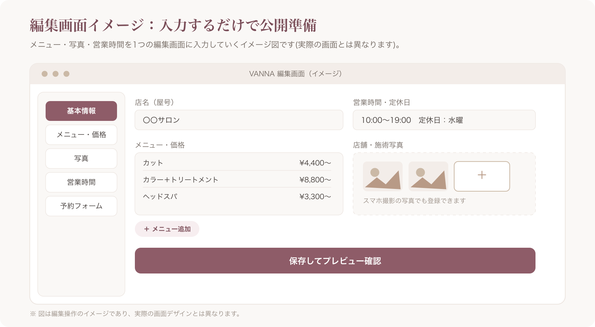Click the VANNA 編集画面(イメージ) title text
The width and height of the screenshot is (595, 327).
coord(297,74)
